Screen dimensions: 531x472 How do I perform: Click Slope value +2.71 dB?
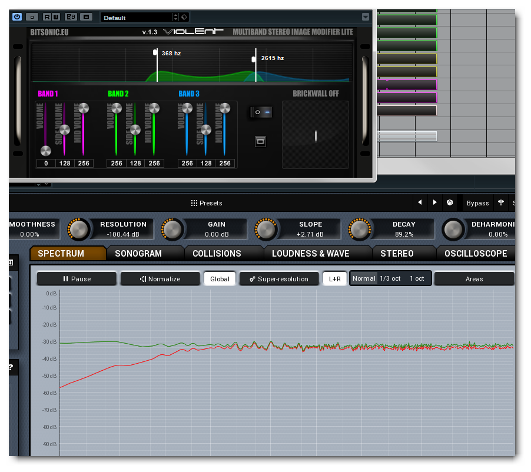coord(310,234)
